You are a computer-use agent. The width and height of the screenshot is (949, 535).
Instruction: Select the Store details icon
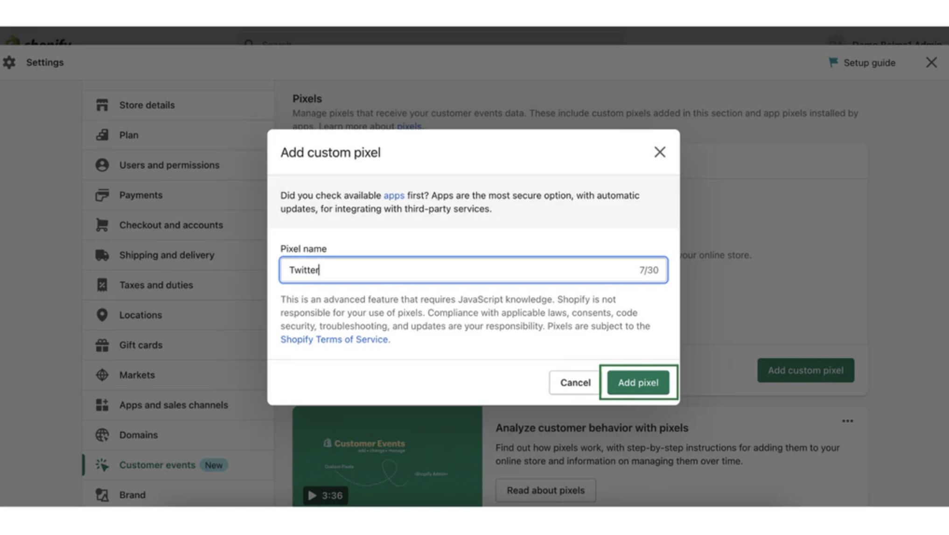point(102,105)
